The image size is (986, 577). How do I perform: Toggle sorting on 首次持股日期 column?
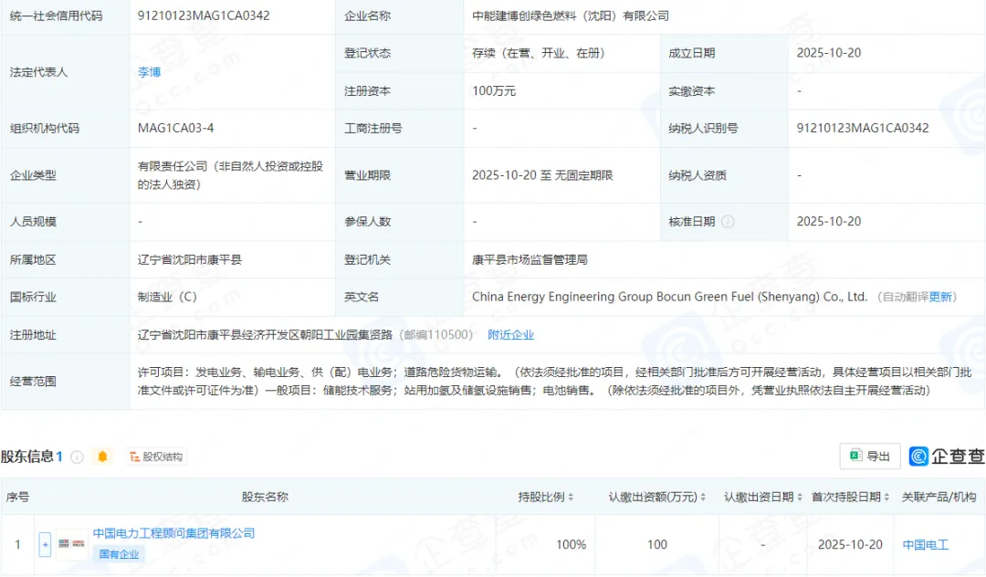886,497
